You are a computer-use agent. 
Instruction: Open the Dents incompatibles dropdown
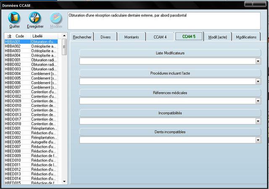(x=258, y=140)
